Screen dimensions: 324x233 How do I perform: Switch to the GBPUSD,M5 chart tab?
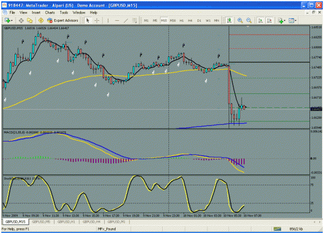pyautogui.click(x=41, y=222)
